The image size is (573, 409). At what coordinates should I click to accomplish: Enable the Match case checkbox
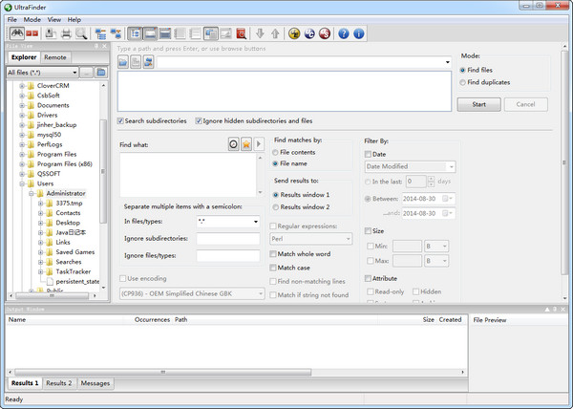tap(273, 268)
